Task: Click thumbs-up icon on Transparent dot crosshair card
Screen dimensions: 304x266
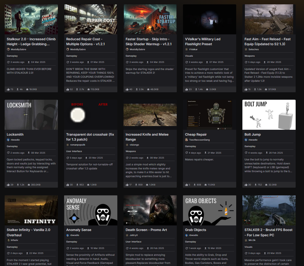Action: coord(68,185)
